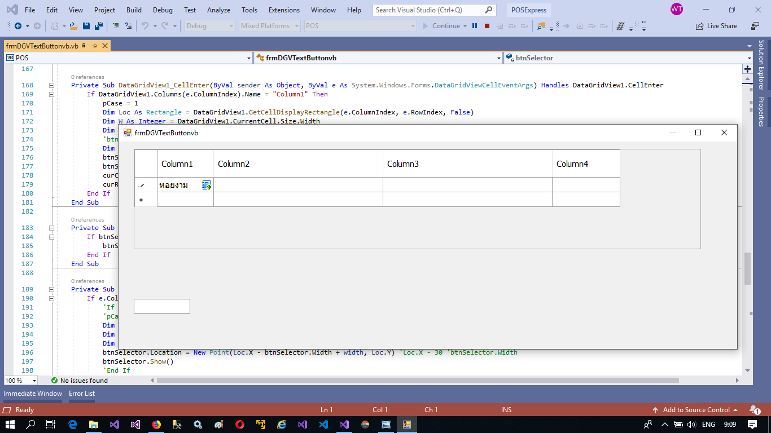
Task: Collapse the If Column1 block at line 169
Action: coord(51,94)
